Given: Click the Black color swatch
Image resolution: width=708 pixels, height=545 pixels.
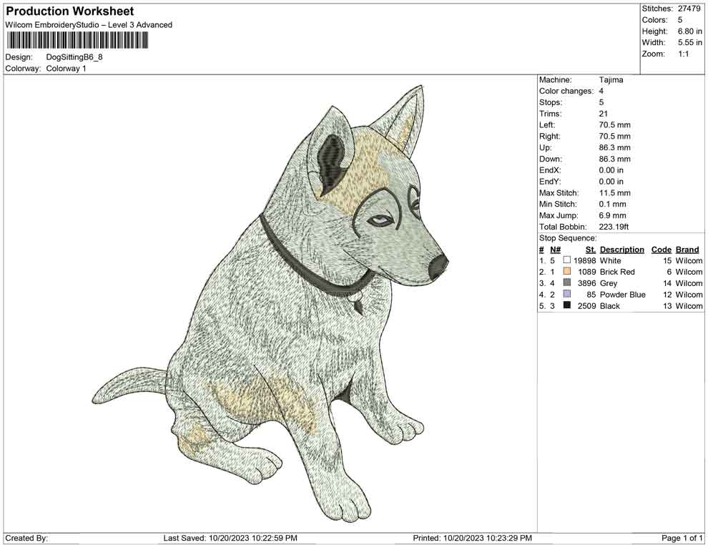Looking at the screenshot, I should (566, 305).
